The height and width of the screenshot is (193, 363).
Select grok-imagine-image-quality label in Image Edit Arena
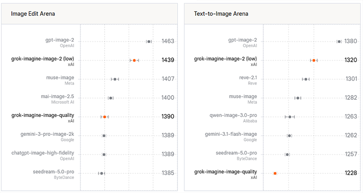[x=42, y=115]
